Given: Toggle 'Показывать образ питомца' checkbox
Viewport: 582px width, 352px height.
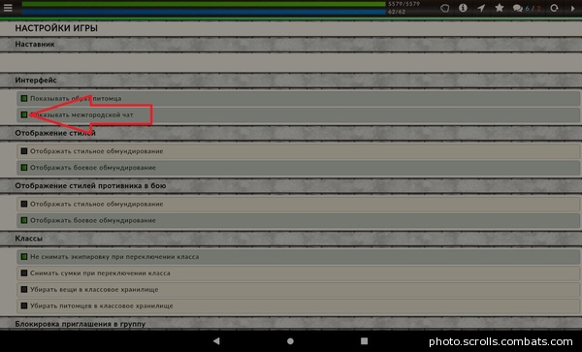Looking at the screenshot, I should tap(24, 98).
